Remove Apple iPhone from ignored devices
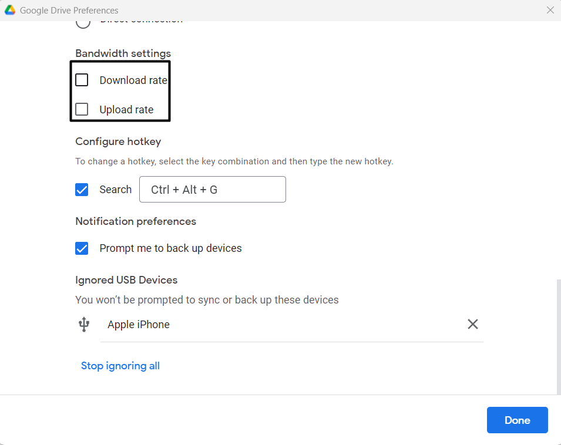This screenshot has height=445, width=561. [x=472, y=324]
